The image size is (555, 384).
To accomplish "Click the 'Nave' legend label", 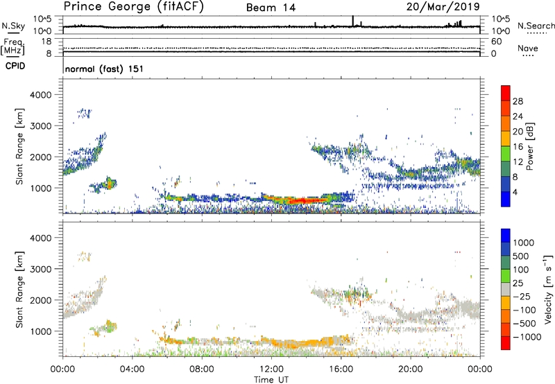I will coord(528,49).
